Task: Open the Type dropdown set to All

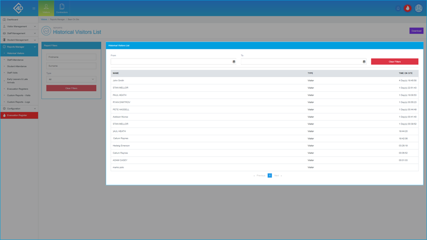Action: (71, 79)
